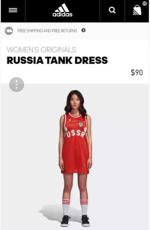The width and height of the screenshot is (150, 230).
Task: Open Free Shipping and Free Returns link
Action: (x=47, y=31)
